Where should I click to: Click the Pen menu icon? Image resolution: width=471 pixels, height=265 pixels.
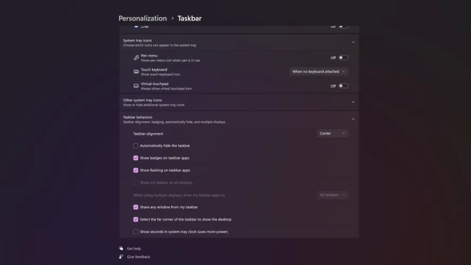click(x=136, y=57)
